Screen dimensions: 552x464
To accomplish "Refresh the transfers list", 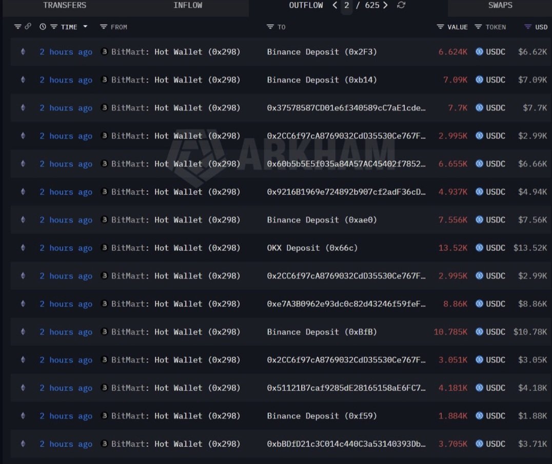I will 401,5.
